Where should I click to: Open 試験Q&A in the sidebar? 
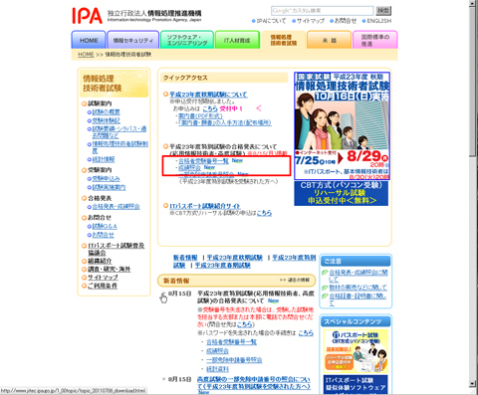[x=105, y=226]
